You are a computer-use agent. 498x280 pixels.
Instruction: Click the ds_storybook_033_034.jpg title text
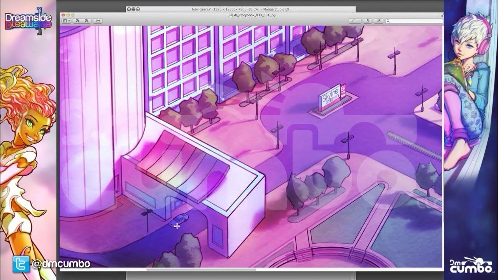tap(255, 15)
